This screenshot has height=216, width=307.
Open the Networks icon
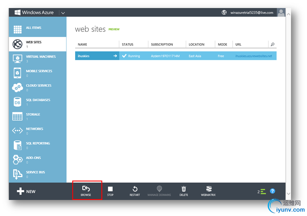[x=18, y=130]
